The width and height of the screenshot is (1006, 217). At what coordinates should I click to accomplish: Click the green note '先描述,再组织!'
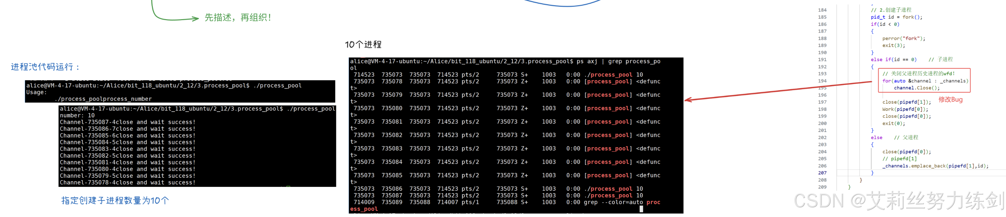237,18
